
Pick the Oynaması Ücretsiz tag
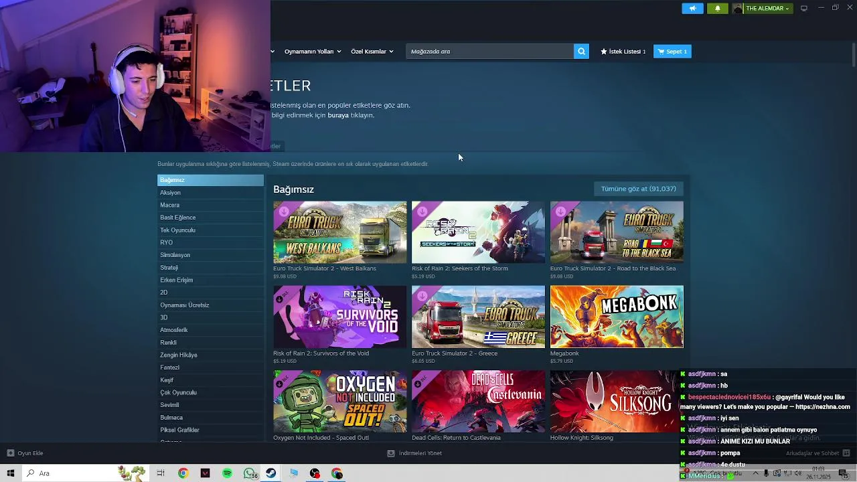click(x=210, y=305)
